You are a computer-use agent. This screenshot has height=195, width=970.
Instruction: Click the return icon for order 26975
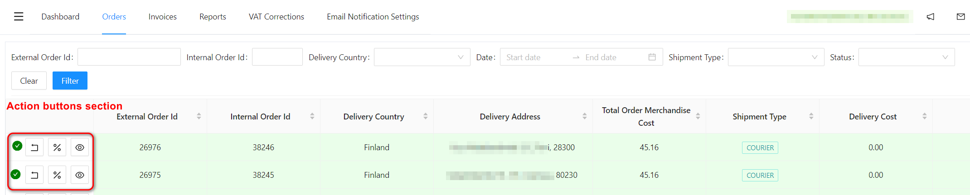34,175
